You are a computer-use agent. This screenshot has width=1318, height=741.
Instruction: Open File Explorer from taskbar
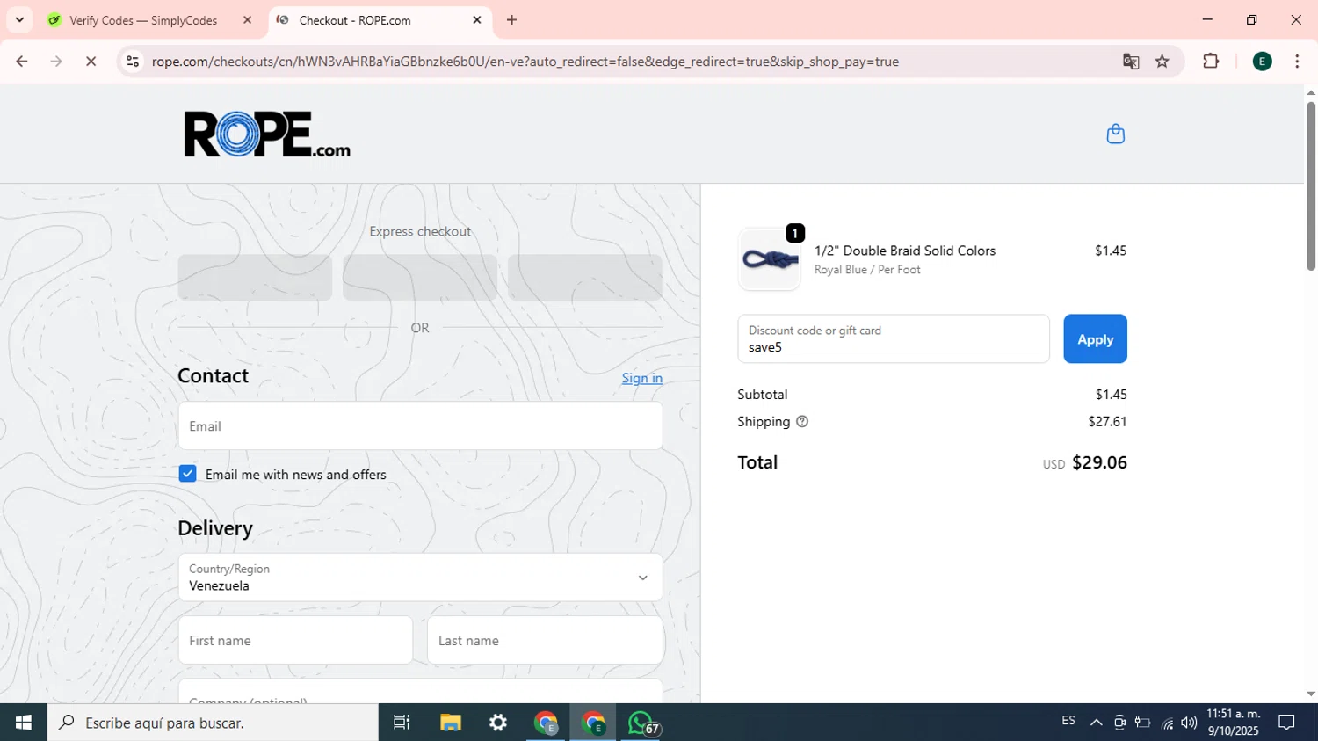click(x=451, y=723)
